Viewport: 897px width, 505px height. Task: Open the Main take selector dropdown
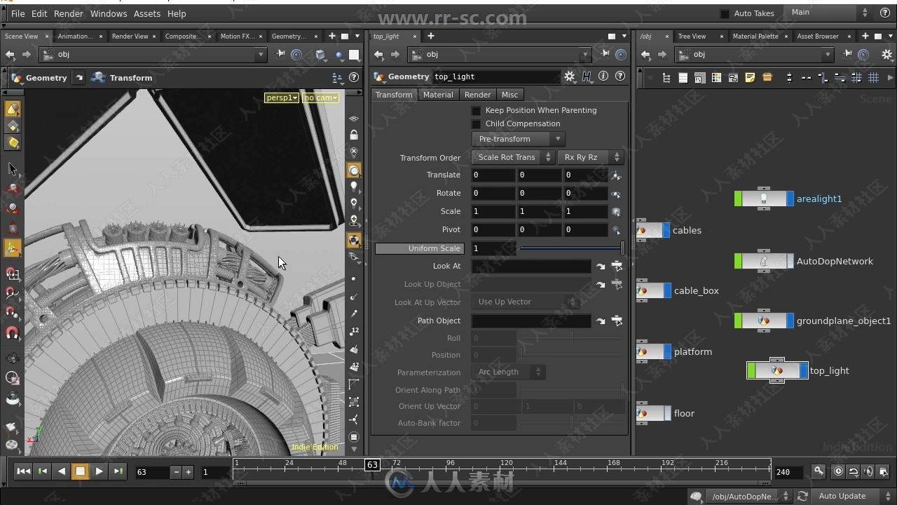(x=828, y=13)
